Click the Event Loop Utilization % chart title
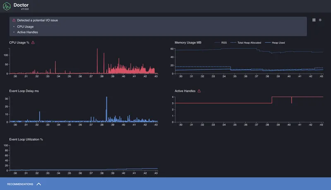This screenshot has height=190, width=331. click(x=26, y=139)
